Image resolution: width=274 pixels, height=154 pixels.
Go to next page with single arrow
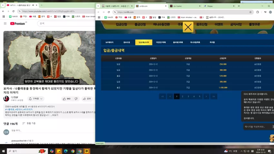click(x=206, y=96)
